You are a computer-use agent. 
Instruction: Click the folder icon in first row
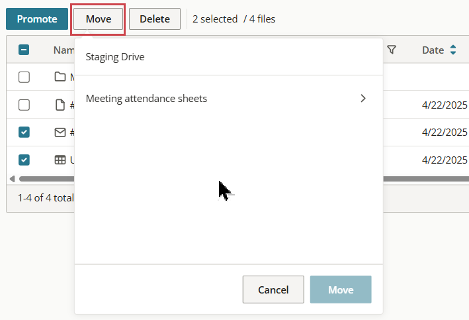pos(60,77)
